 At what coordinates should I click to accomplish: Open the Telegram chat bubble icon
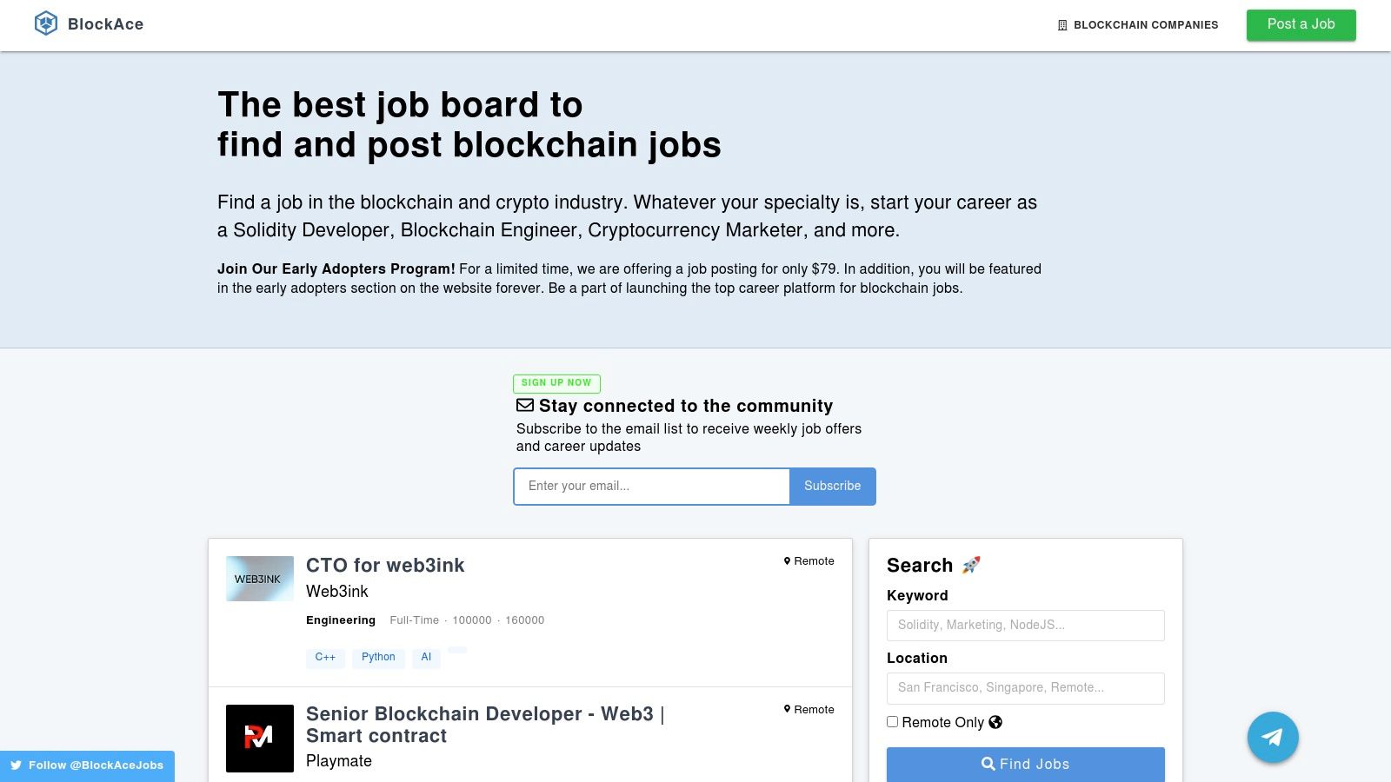click(1272, 737)
